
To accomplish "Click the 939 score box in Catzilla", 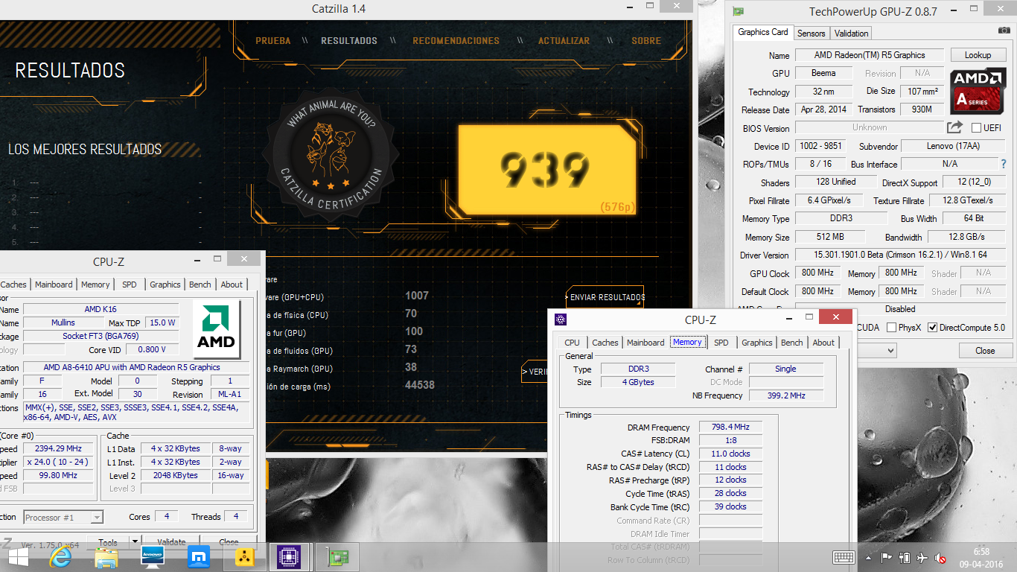I will click(547, 169).
